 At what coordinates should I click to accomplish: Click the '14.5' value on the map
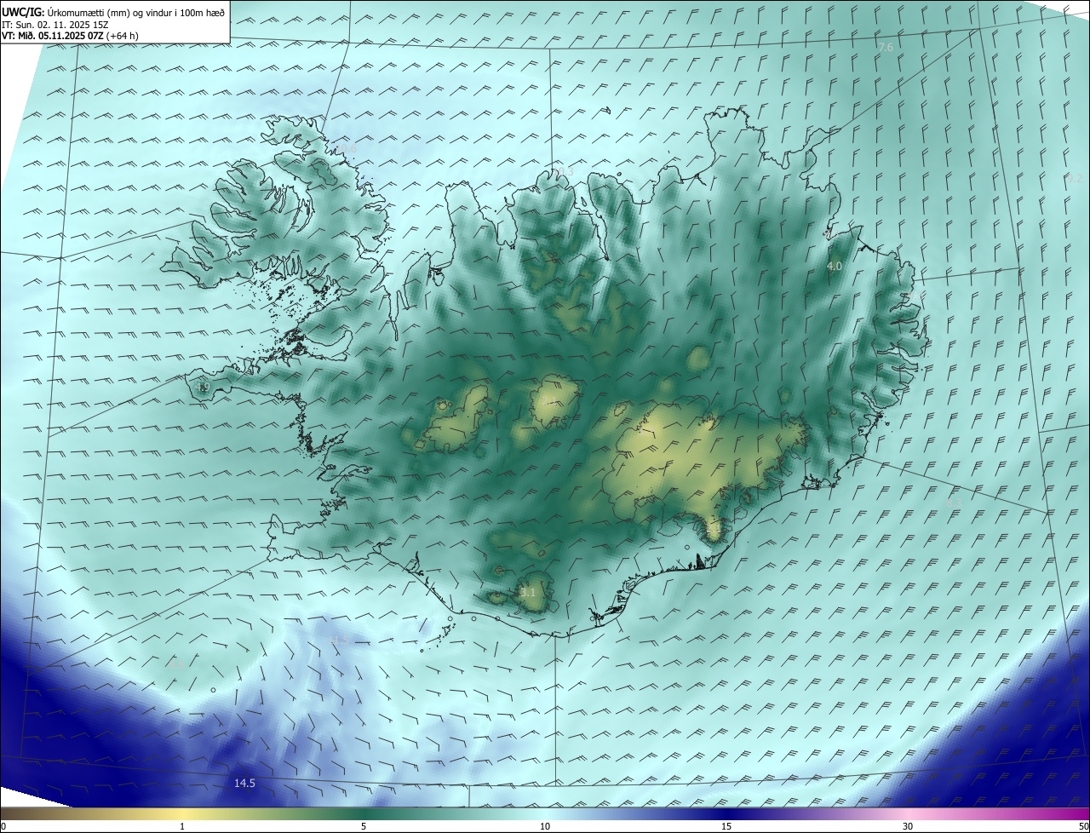click(x=244, y=783)
